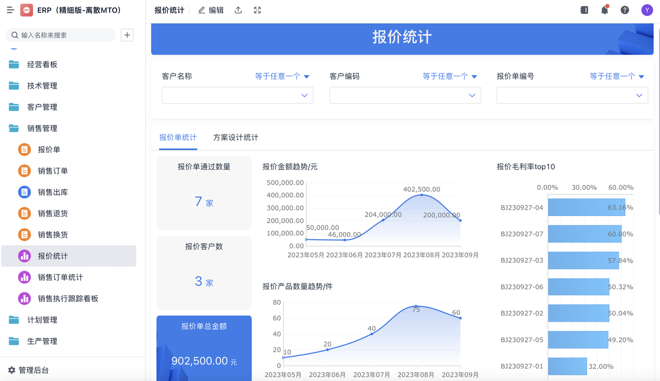
Task: Click the plus icon beside search box
Action: (127, 35)
